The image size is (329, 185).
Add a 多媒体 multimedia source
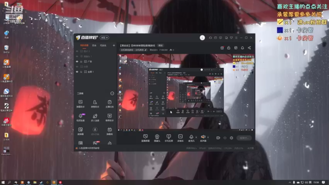(181, 138)
